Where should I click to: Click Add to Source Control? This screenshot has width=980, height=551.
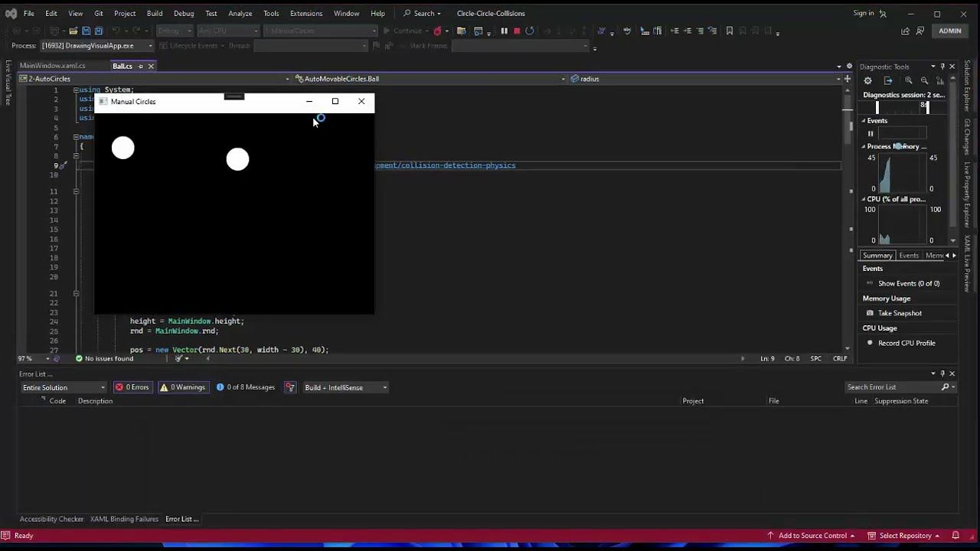(x=812, y=536)
